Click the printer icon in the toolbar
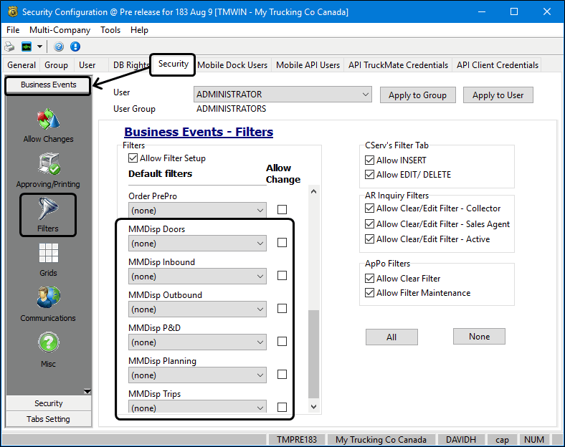 tap(10, 47)
